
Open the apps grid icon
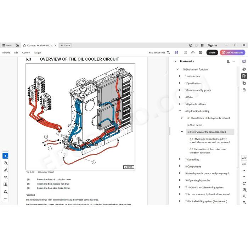click(202, 45)
